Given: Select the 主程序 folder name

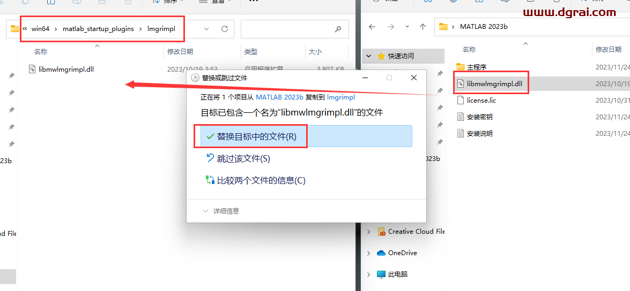Looking at the screenshot, I should click(x=477, y=67).
